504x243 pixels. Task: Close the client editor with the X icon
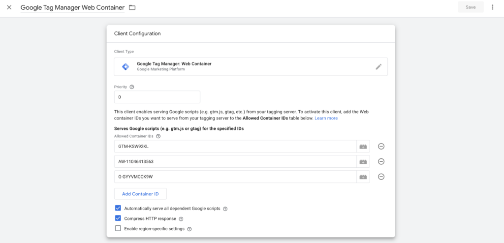click(x=9, y=7)
